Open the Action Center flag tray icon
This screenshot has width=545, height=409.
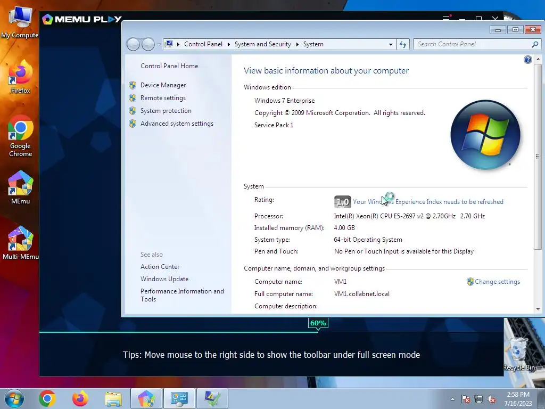click(466, 399)
